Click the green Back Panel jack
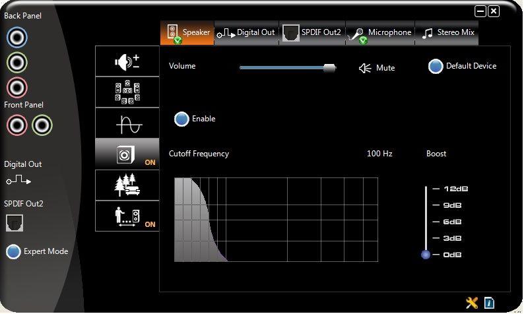This screenshot has height=314, width=524. point(16,62)
